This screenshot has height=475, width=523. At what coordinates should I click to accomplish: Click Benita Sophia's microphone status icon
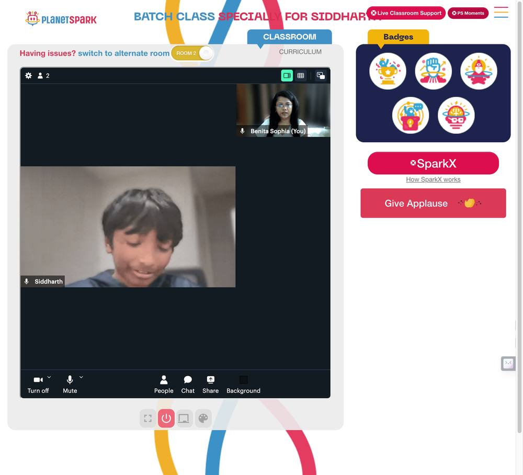pyautogui.click(x=243, y=131)
